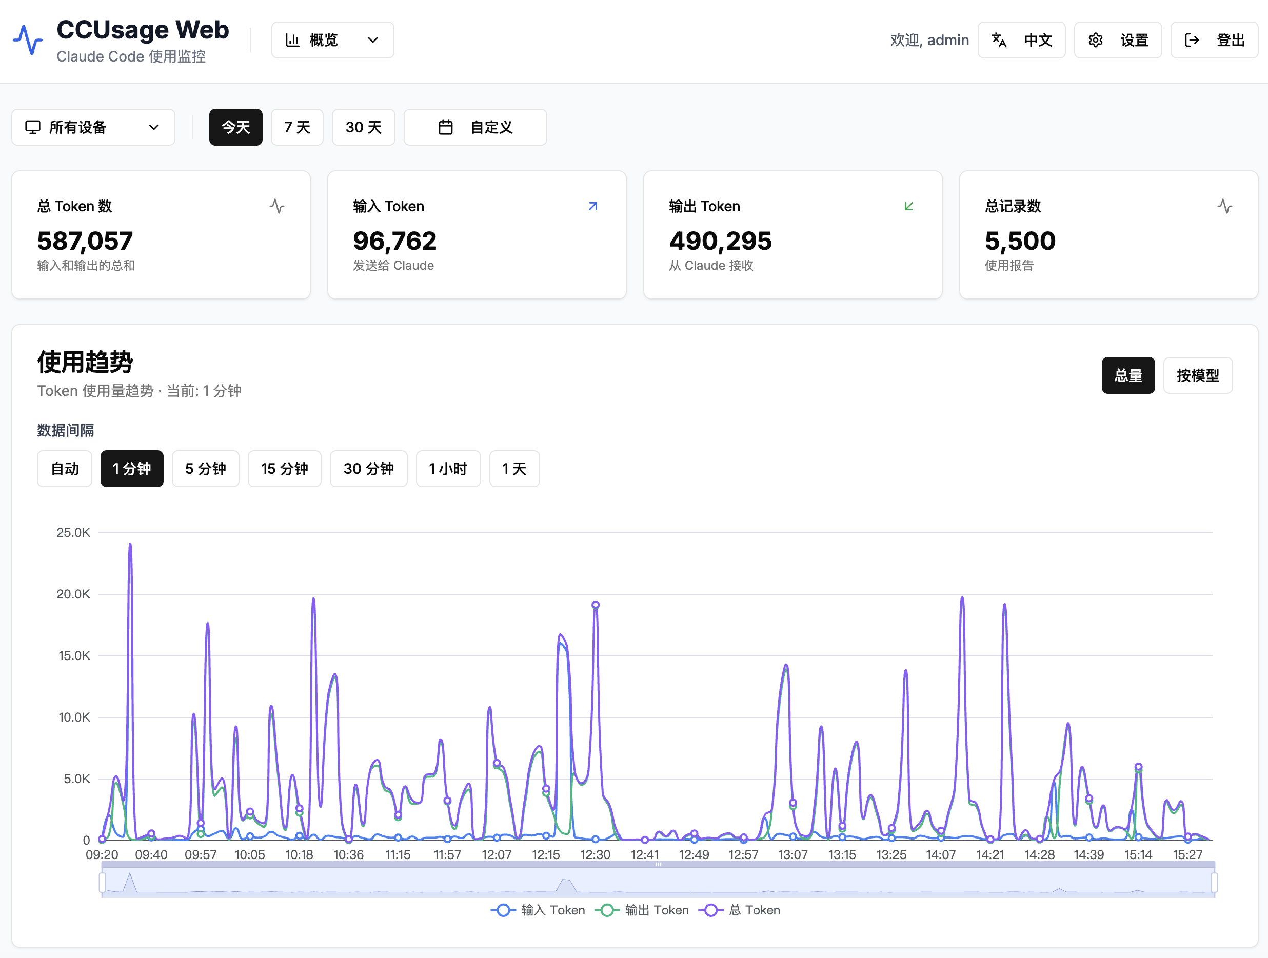Viewport: 1268px width, 958px height.
Task: Click the activity icon on 总 Token 数 card
Action: point(277,206)
